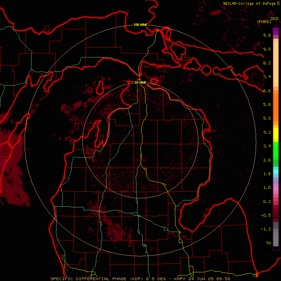Click the peach swatch in the color scale
The height and width of the screenshot is (281, 281).
pos(276,64)
